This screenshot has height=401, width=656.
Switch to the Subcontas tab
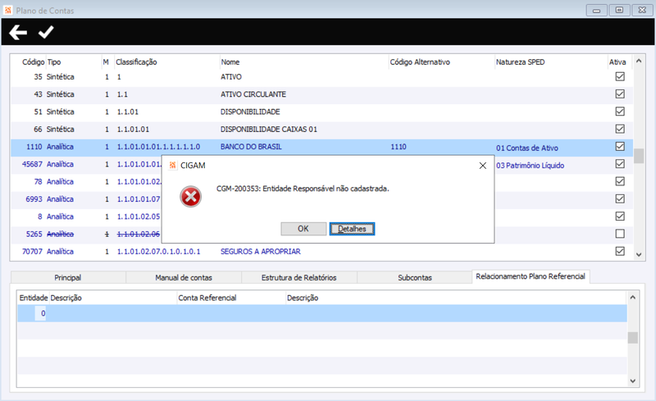click(415, 277)
